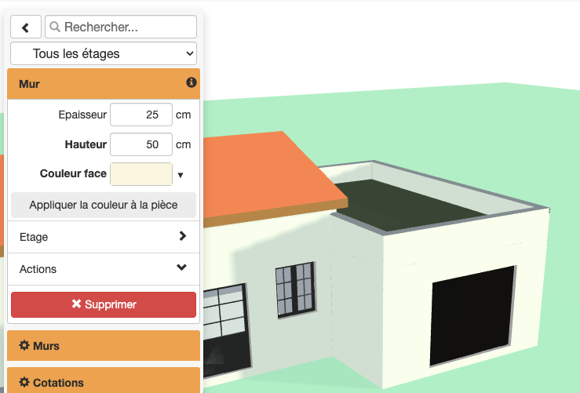Go back with the left chevron button
Image resolution: width=580 pixels, height=393 pixels.
[x=26, y=27]
